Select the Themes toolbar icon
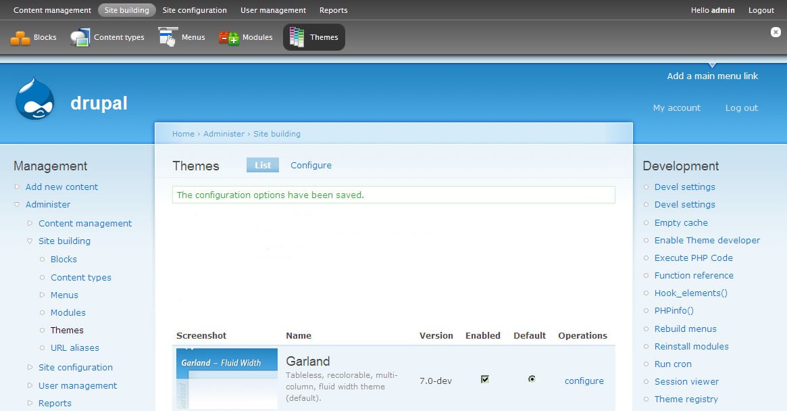 click(297, 37)
